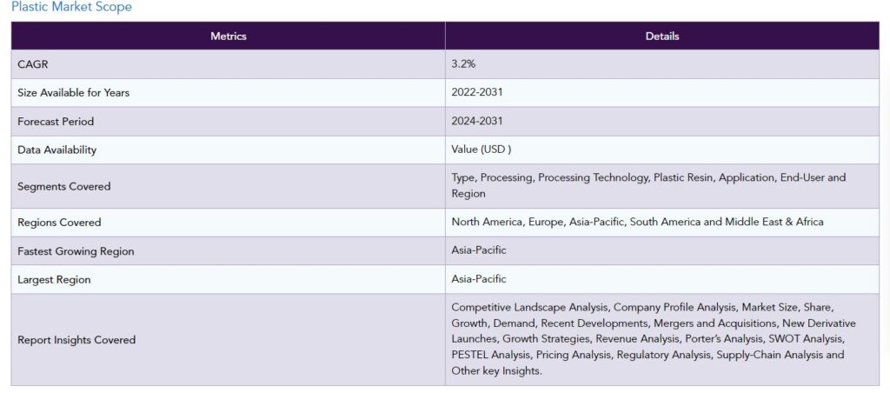Select the Segments Covered row label

tap(63, 186)
